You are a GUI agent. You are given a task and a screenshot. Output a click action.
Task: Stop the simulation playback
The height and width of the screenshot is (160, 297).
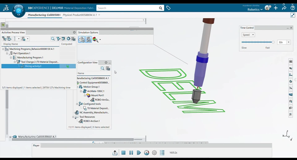pyautogui.click(x=123, y=153)
